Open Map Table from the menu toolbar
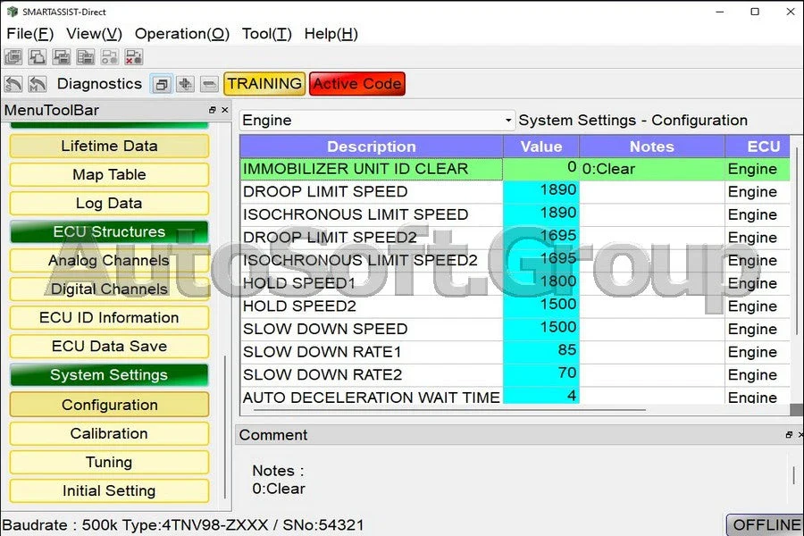The image size is (804, 536). (109, 174)
